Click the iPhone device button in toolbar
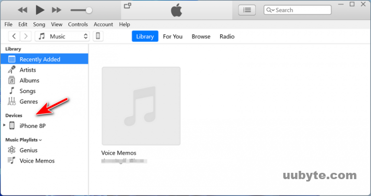This screenshot has height=196, width=371. click(x=98, y=36)
